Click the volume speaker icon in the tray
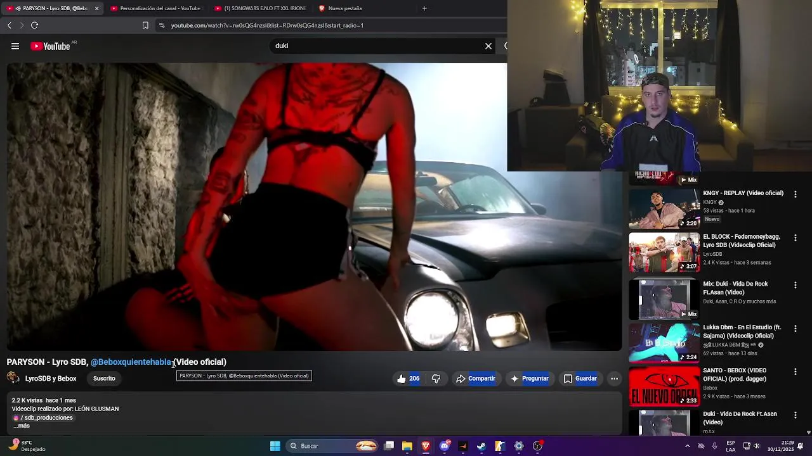This screenshot has width=812, height=456. [756, 446]
